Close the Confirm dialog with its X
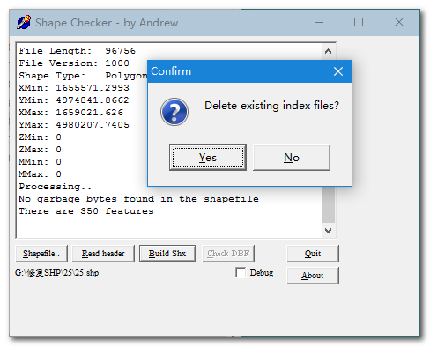The height and width of the screenshot is (347, 430). (x=338, y=71)
